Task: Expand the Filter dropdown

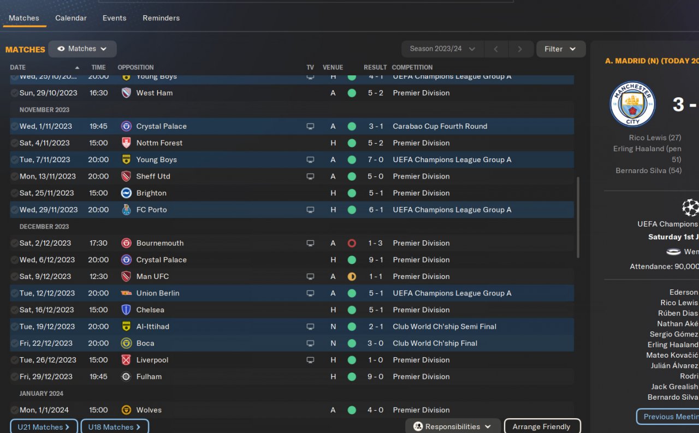Action: (x=560, y=49)
